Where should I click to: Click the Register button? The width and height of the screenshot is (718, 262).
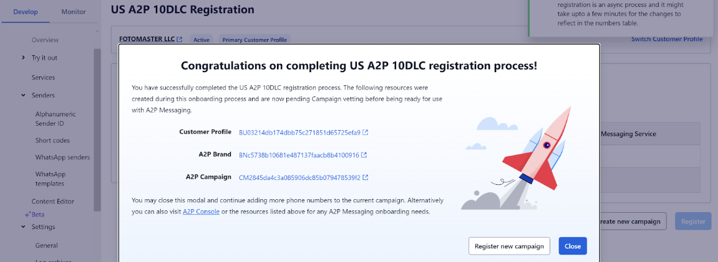[693, 222]
